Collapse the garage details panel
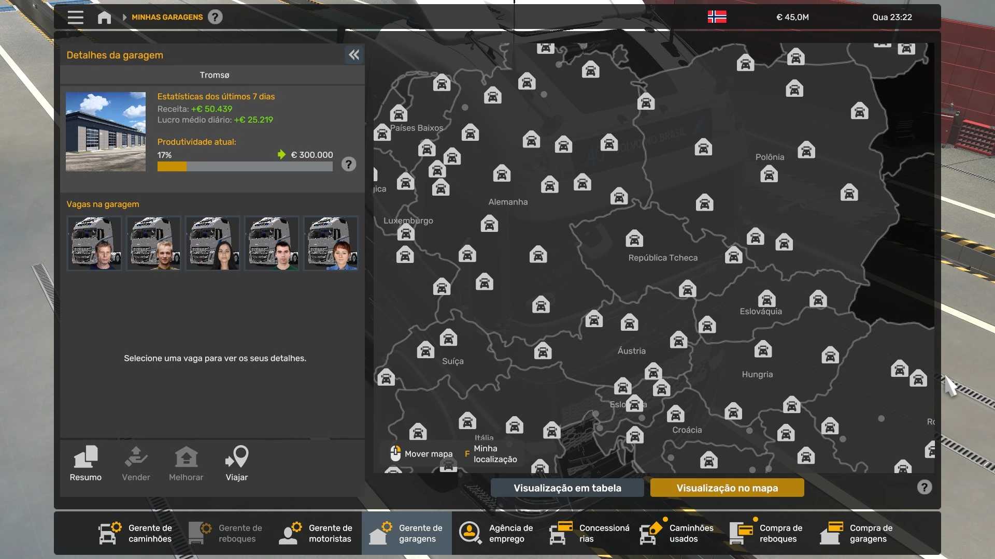Viewport: 995px width, 559px height. (354, 55)
